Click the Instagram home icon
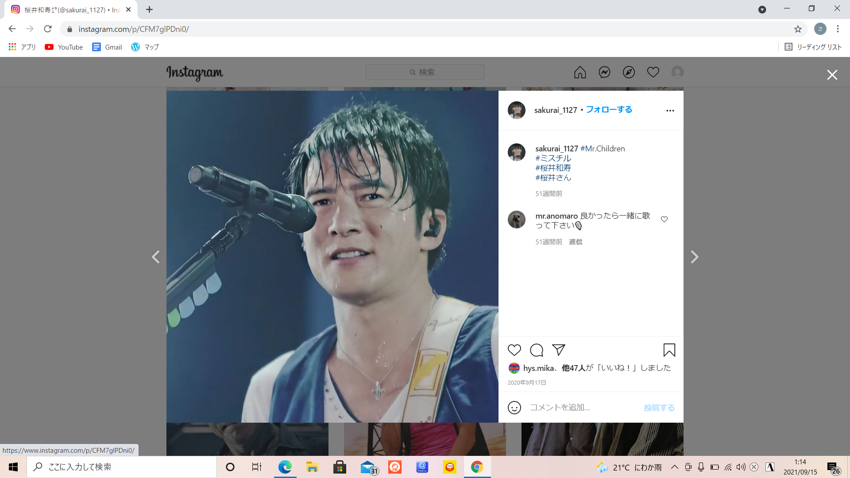 pos(580,72)
